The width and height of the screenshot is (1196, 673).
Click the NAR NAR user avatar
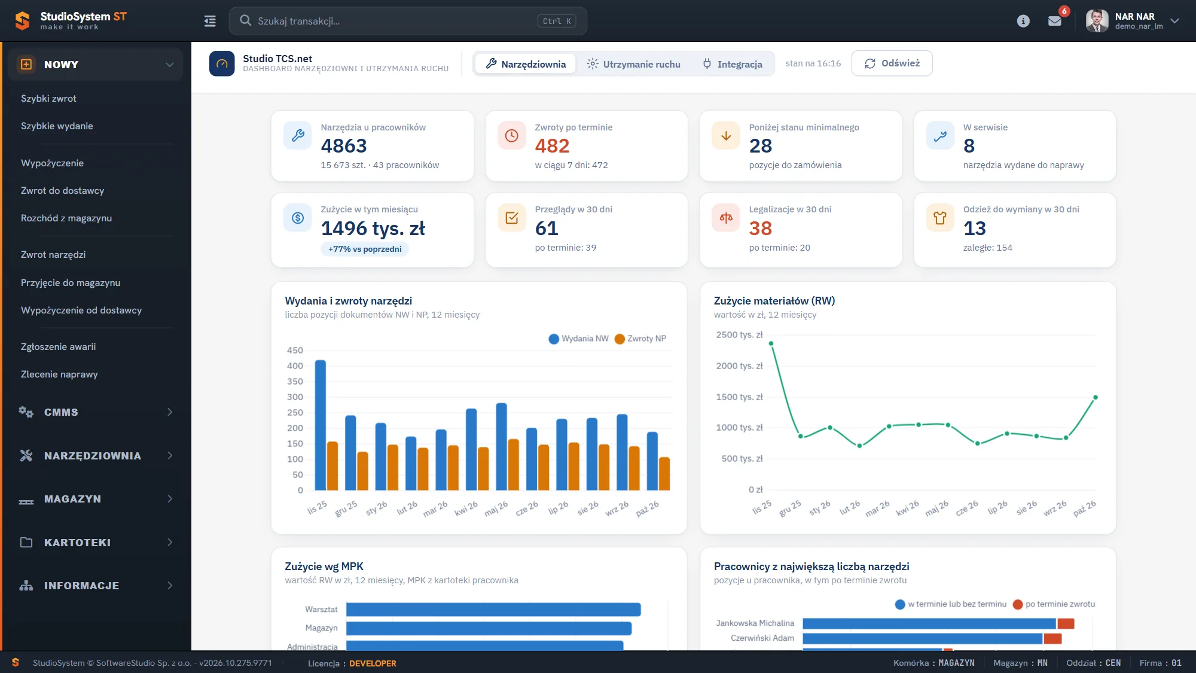[x=1097, y=21]
